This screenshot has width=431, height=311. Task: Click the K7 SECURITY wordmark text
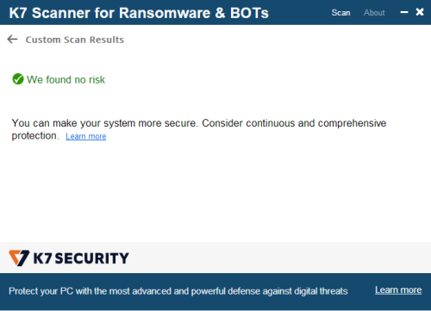[x=81, y=258]
